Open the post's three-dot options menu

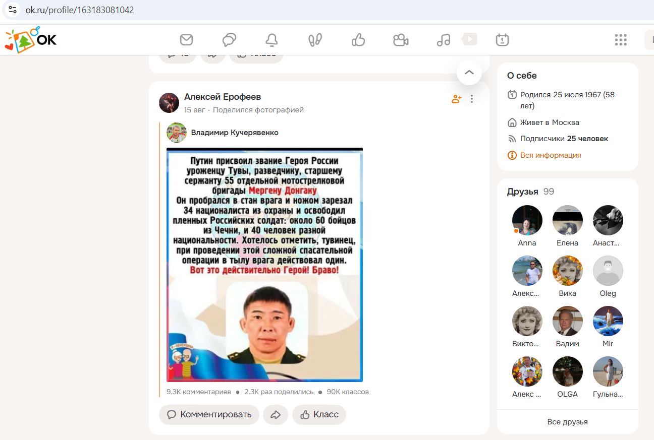(472, 99)
